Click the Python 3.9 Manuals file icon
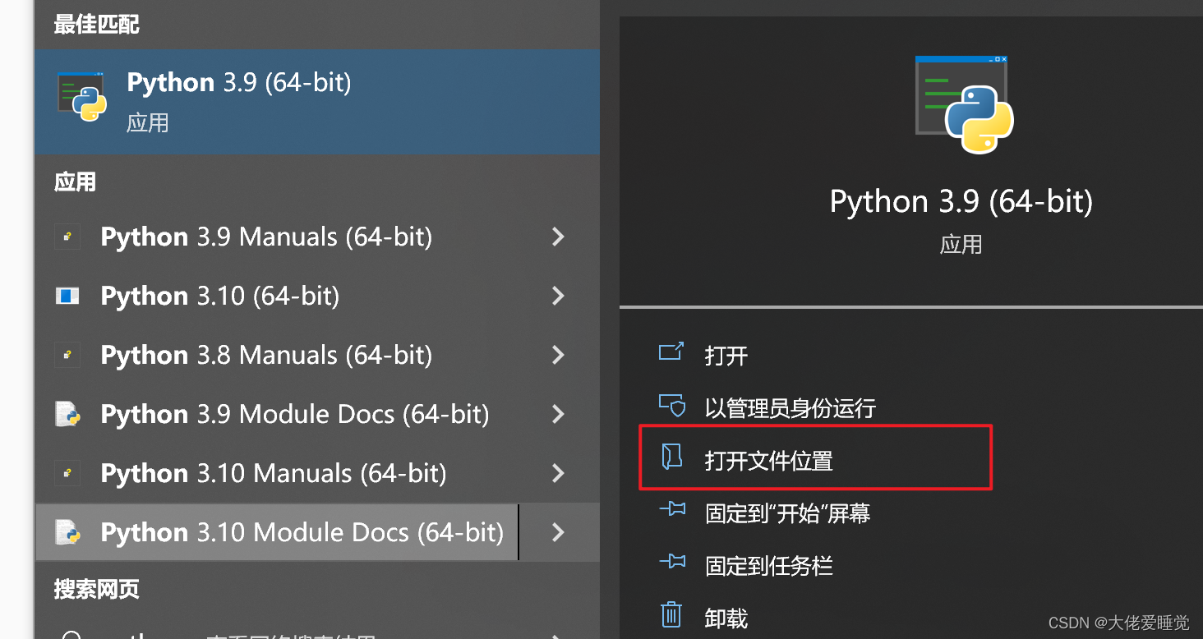This screenshot has width=1203, height=639. (67, 237)
